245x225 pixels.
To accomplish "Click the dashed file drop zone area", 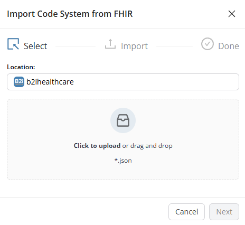I will point(123,139).
